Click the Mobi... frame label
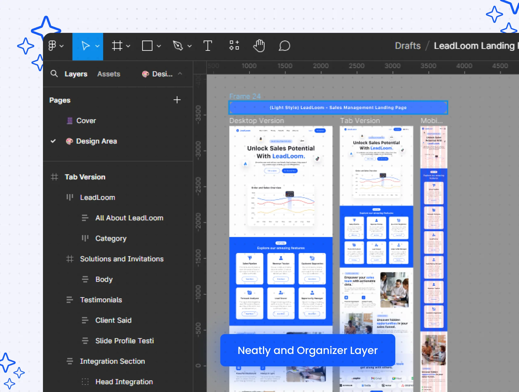Screen dimensions: 519x392 pos(432,121)
